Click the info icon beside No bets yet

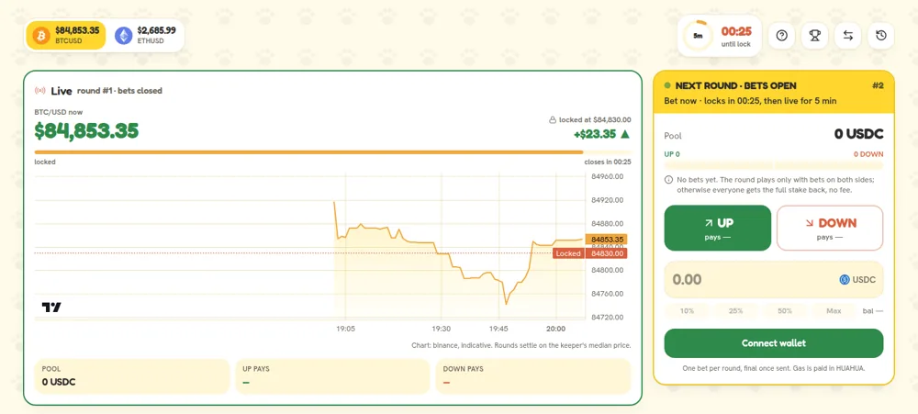668,180
